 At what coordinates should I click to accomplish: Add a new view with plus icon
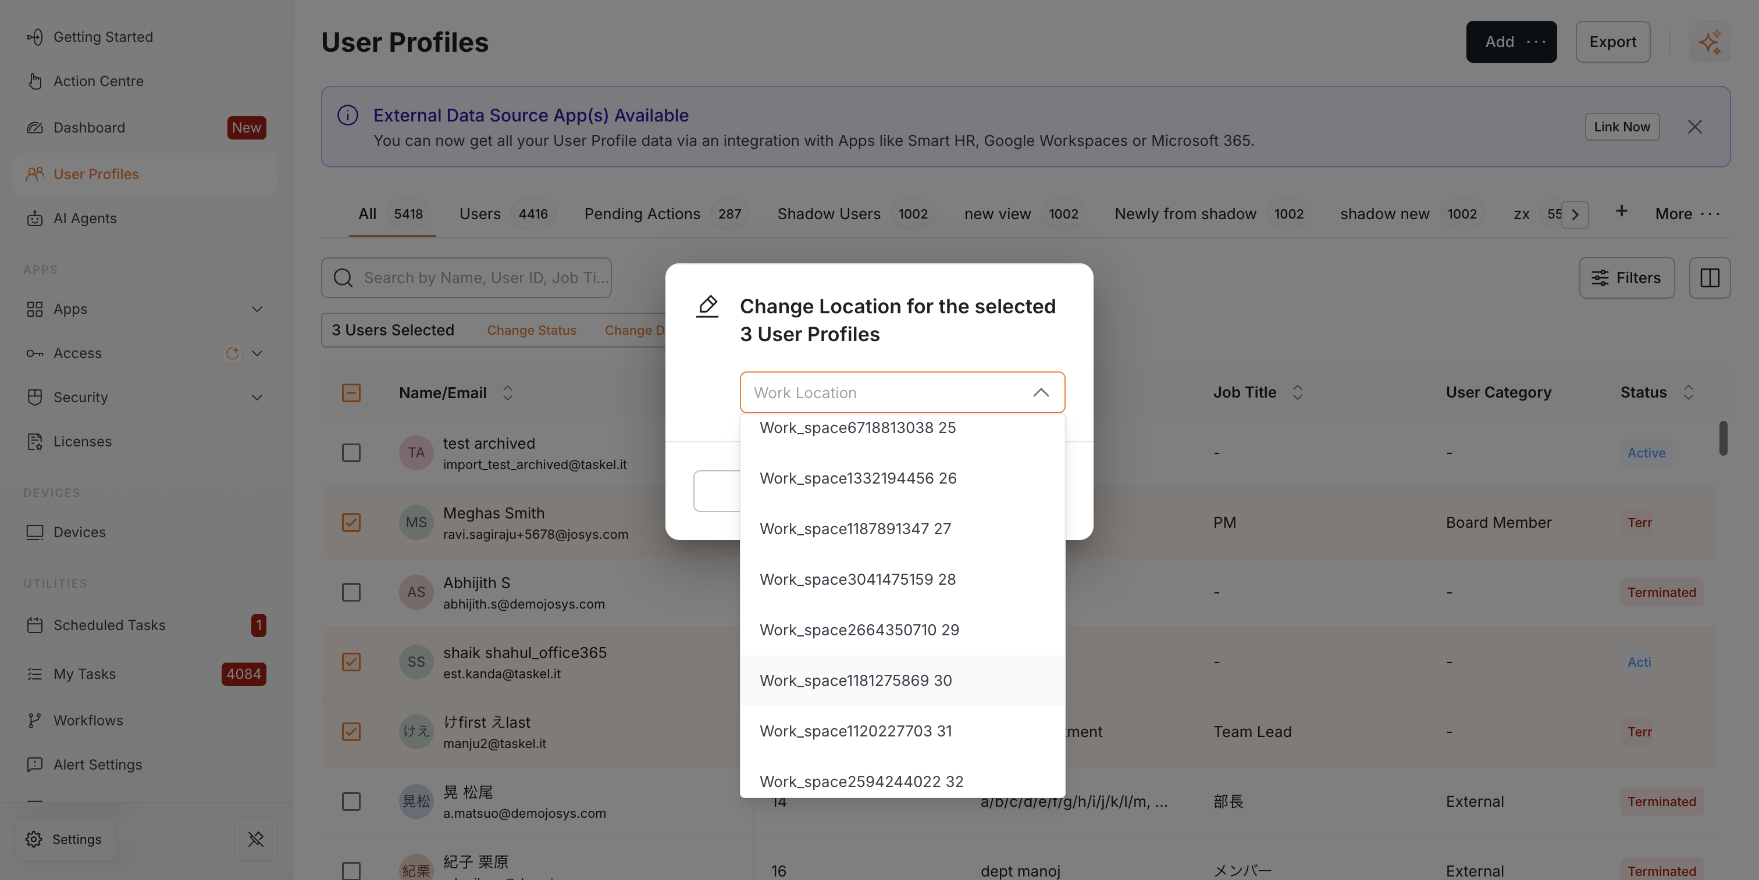click(x=1622, y=212)
